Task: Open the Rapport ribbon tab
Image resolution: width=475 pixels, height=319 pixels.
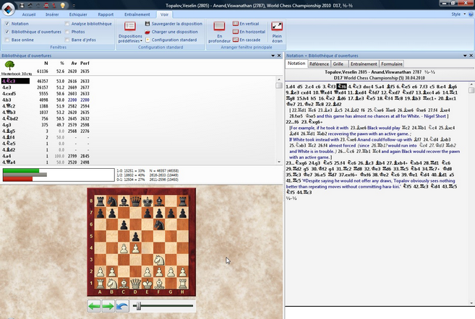Action: click(x=106, y=14)
